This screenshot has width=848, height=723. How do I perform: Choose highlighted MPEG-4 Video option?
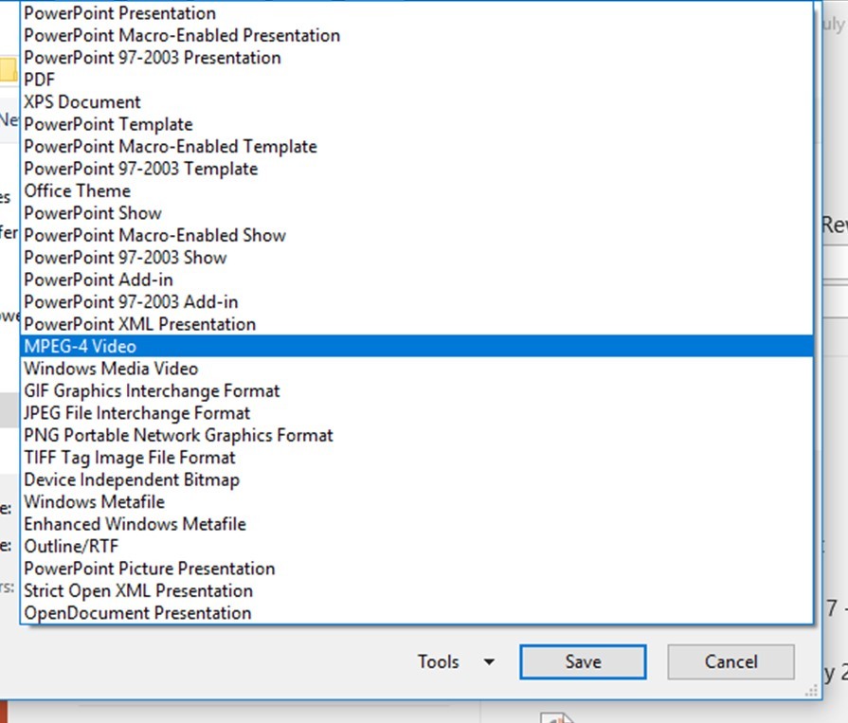click(x=417, y=346)
